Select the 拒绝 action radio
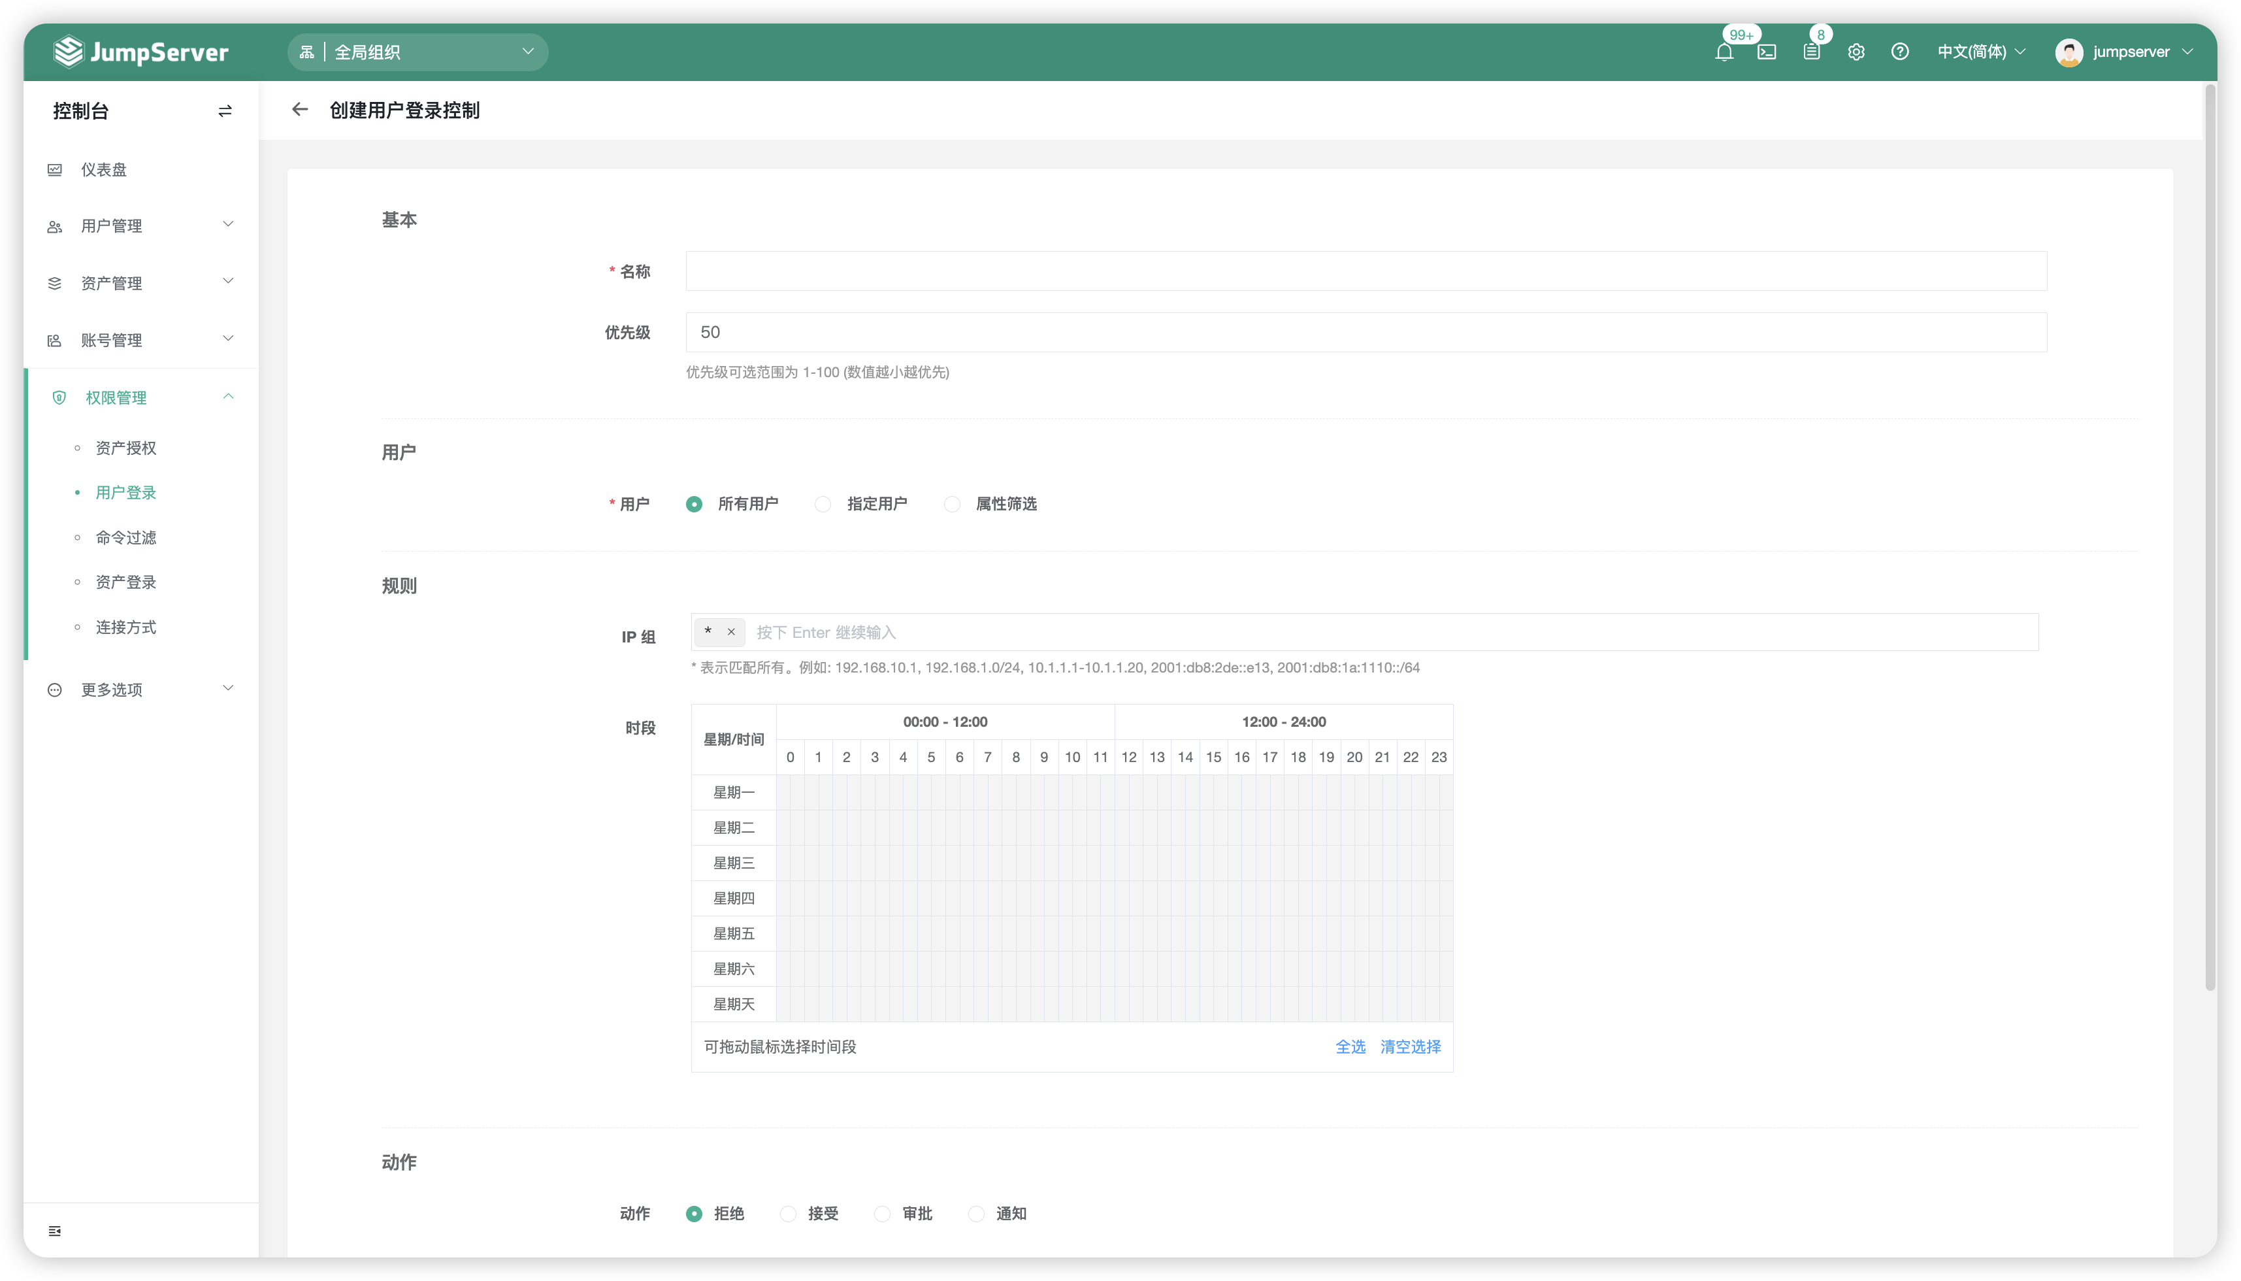2241x1281 pixels. (694, 1214)
